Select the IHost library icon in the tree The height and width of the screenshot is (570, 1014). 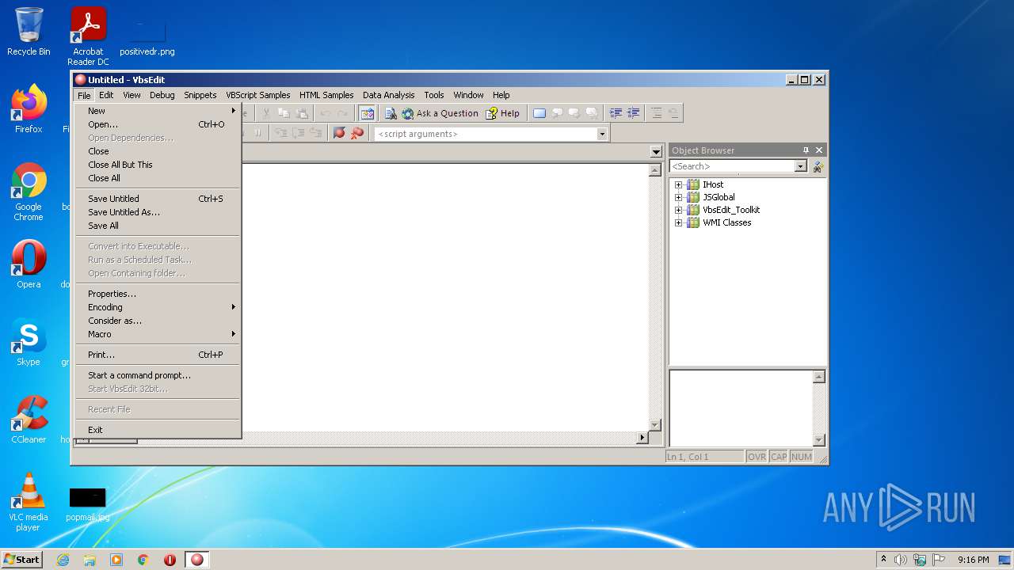[x=693, y=184]
